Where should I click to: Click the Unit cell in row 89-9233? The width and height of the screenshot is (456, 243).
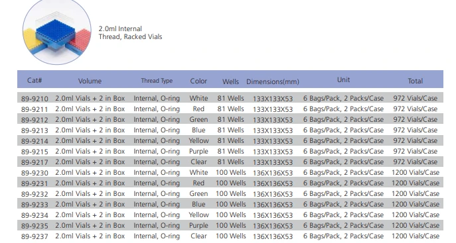tap(343, 204)
